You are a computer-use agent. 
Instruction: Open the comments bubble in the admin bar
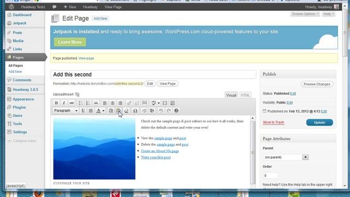pyautogui.click(x=54, y=7)
